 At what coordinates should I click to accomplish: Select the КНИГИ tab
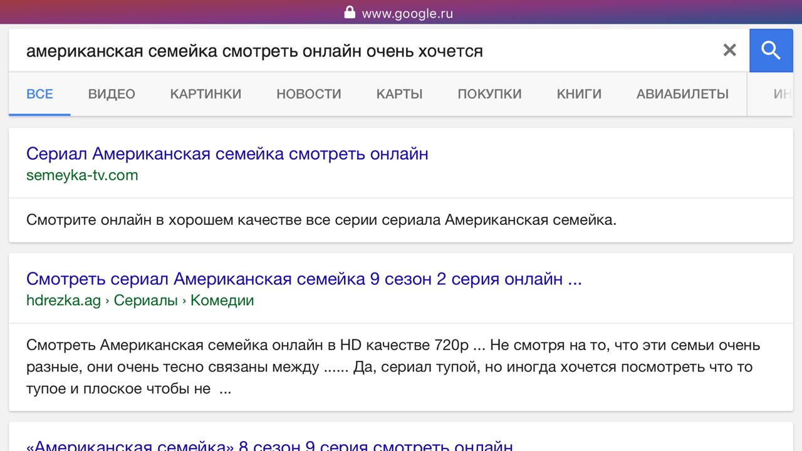579,94
